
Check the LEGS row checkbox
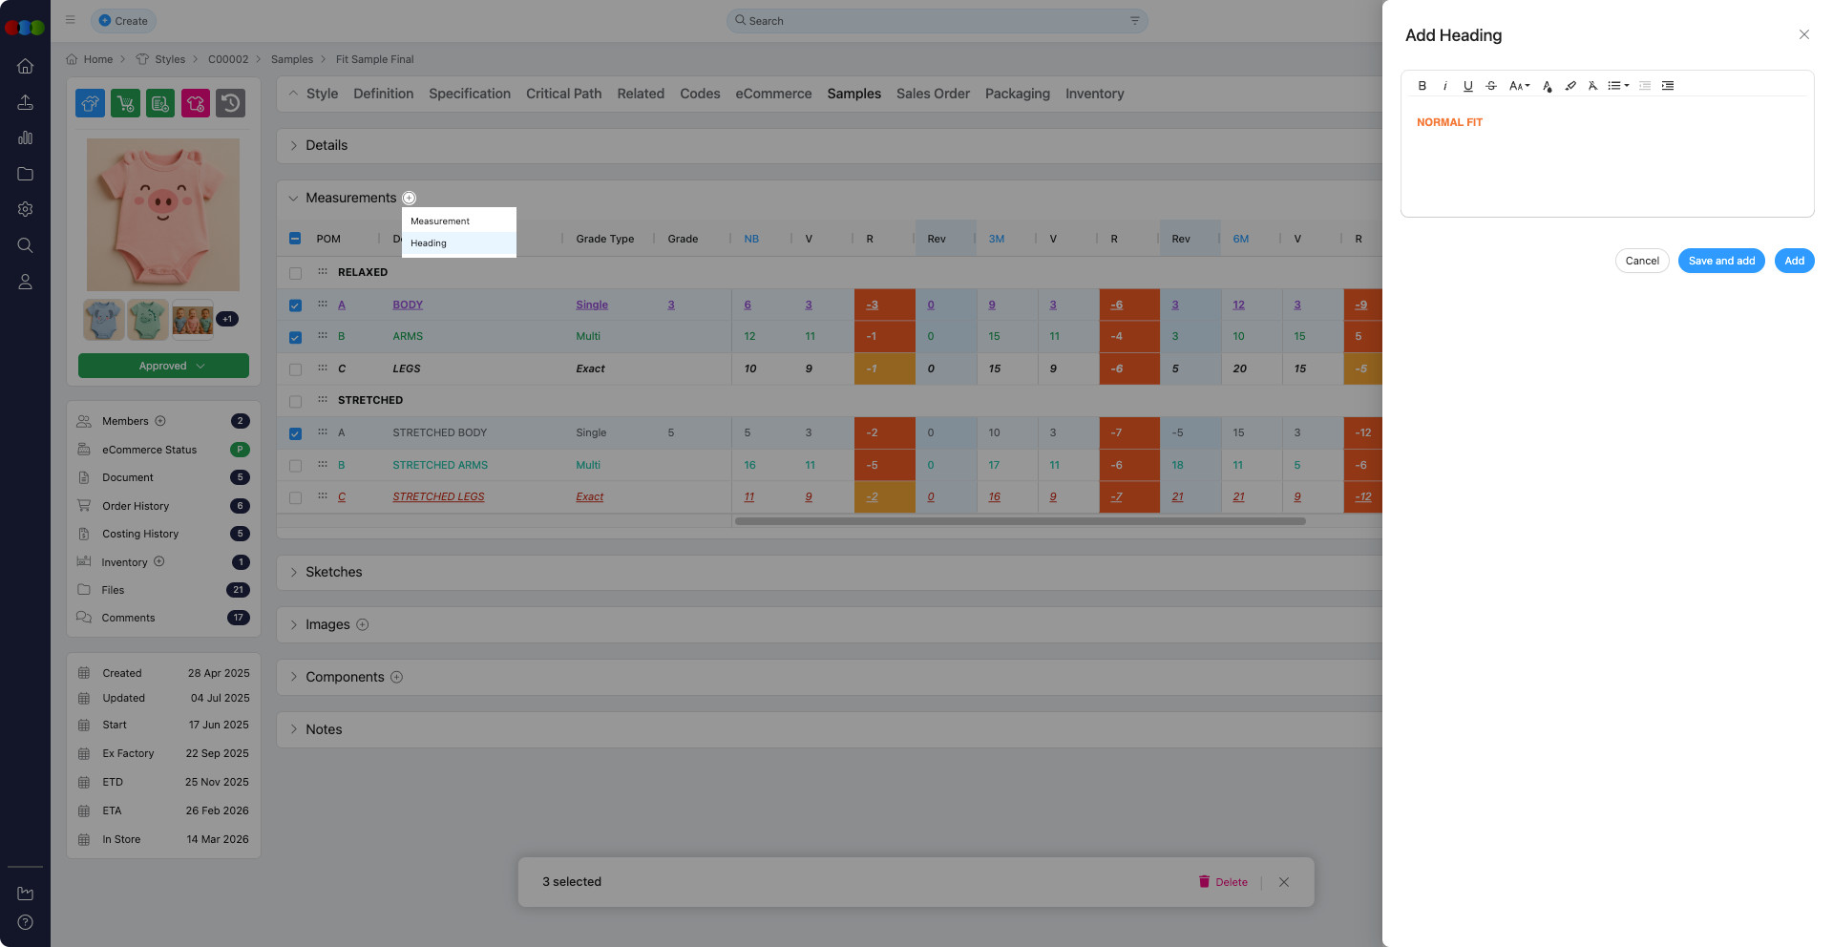click(x=295, y=369)
